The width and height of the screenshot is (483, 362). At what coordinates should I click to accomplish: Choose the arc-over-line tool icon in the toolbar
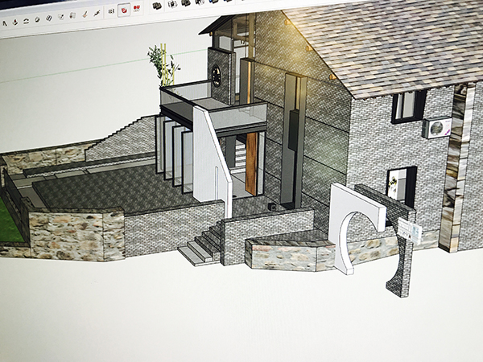tap(27, 21)
